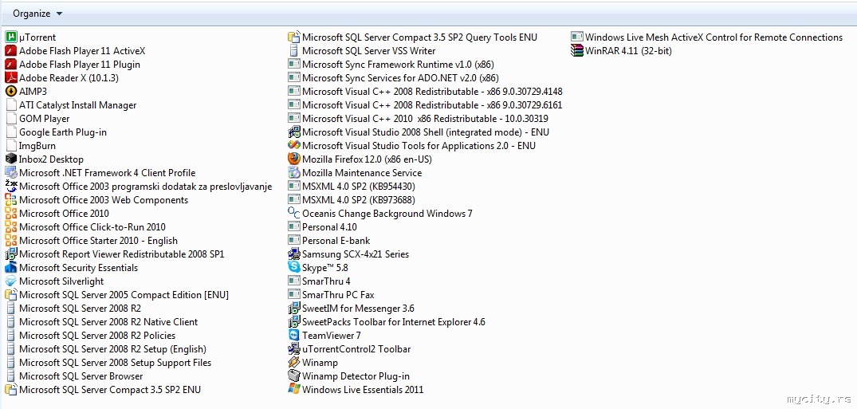Click the AIMP3 orange icon
This screenshot has width=857, height=409.
(x=11, y=92)
